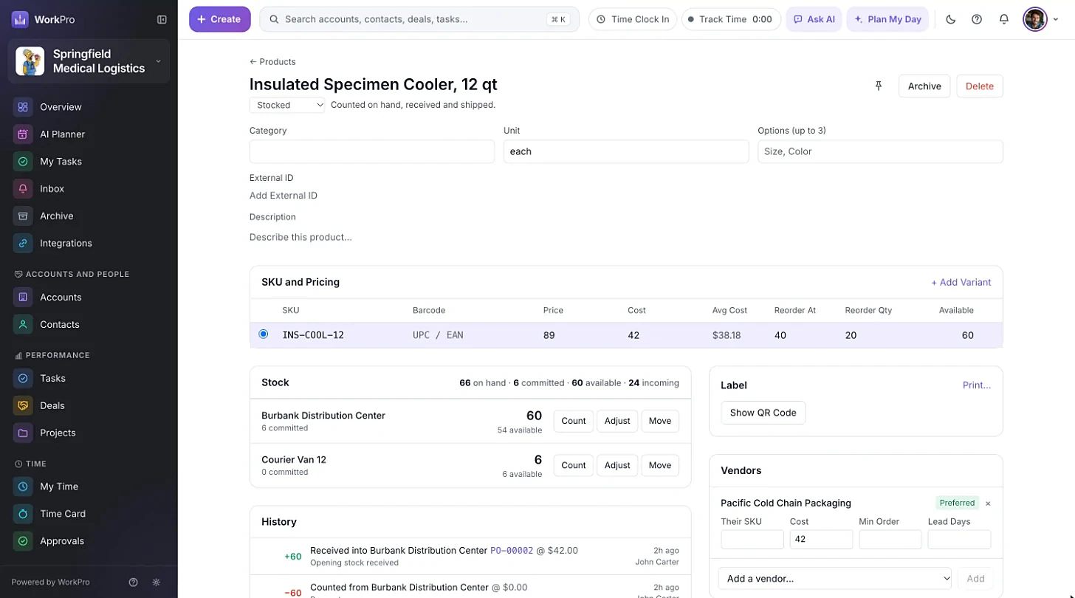Click the Unit field containing each
This screenshot has width=1075, height=598.
pos(626,151)
